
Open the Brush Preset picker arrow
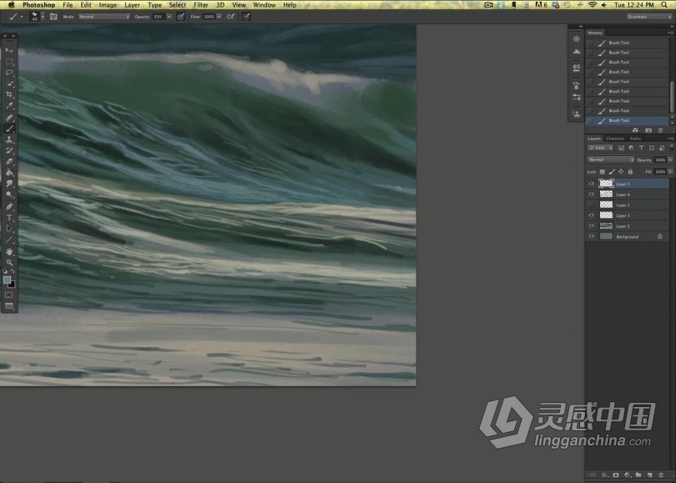click(x=43, y=17)
